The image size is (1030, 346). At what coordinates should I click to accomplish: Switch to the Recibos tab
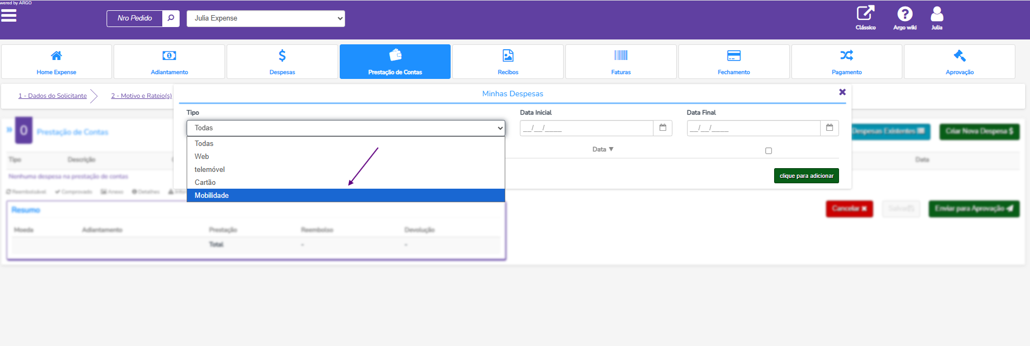point(508,62)
